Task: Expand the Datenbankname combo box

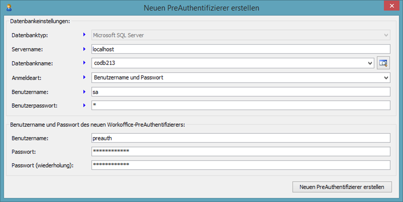Action: pyautogui.click(x=369, y=63)
